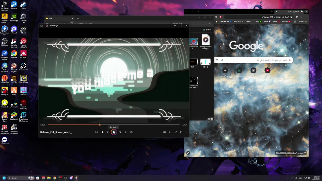
Task: Skip back 10 seconds in Media Player
Action: (x=107, y=132)
